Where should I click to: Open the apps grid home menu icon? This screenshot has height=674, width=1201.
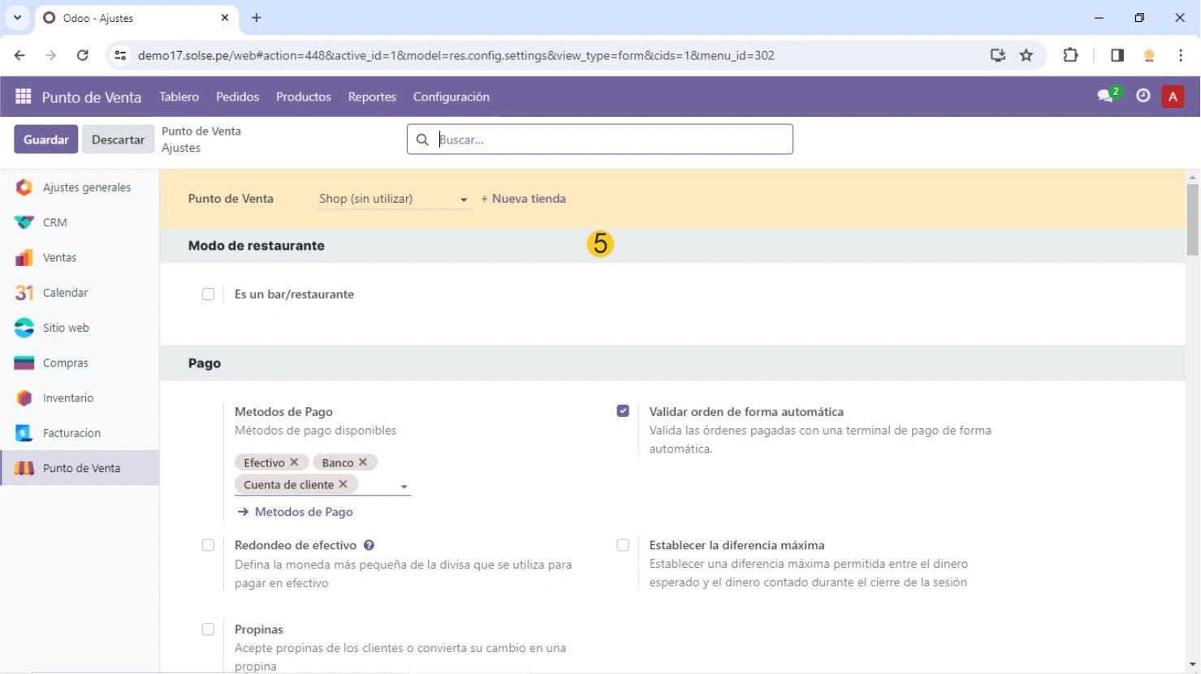tap(23, 97)
